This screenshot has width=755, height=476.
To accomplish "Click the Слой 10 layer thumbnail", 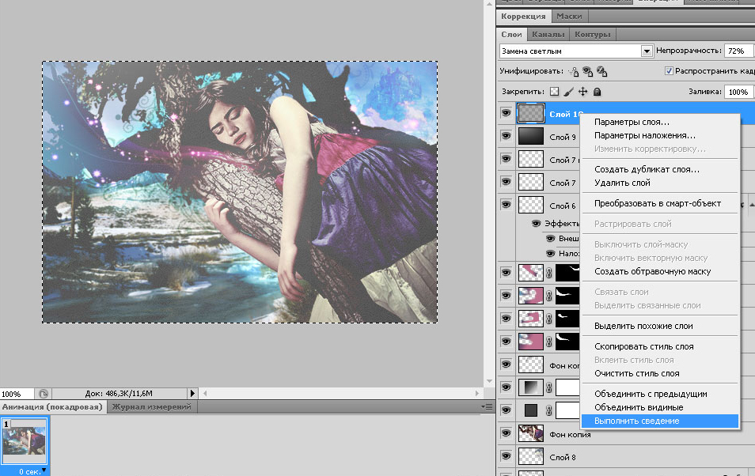I will tap(530, 114).
